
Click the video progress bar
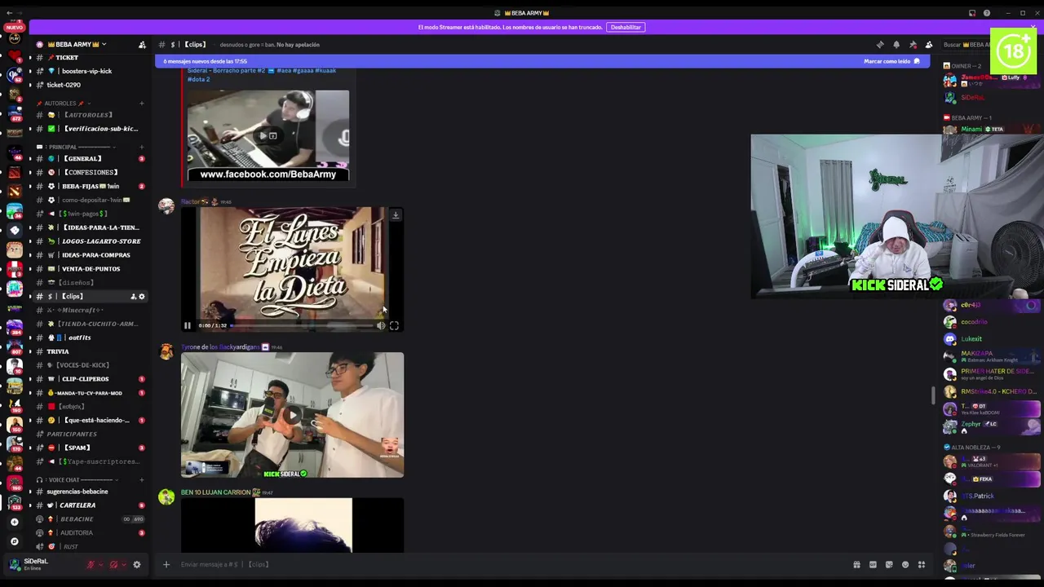[303, 325]
